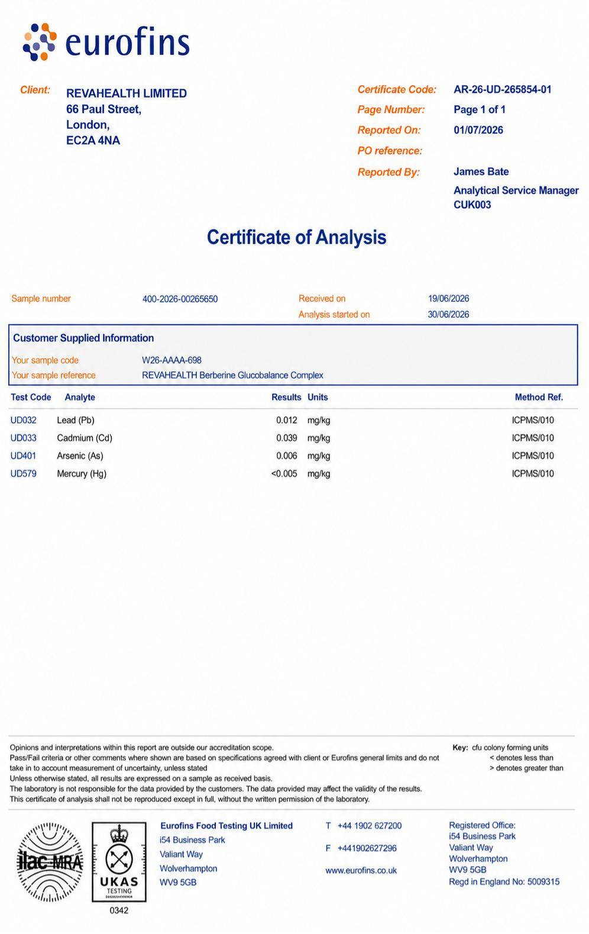Click test code UD032
This screenshot has width=589, height=934.
point(24,421)
